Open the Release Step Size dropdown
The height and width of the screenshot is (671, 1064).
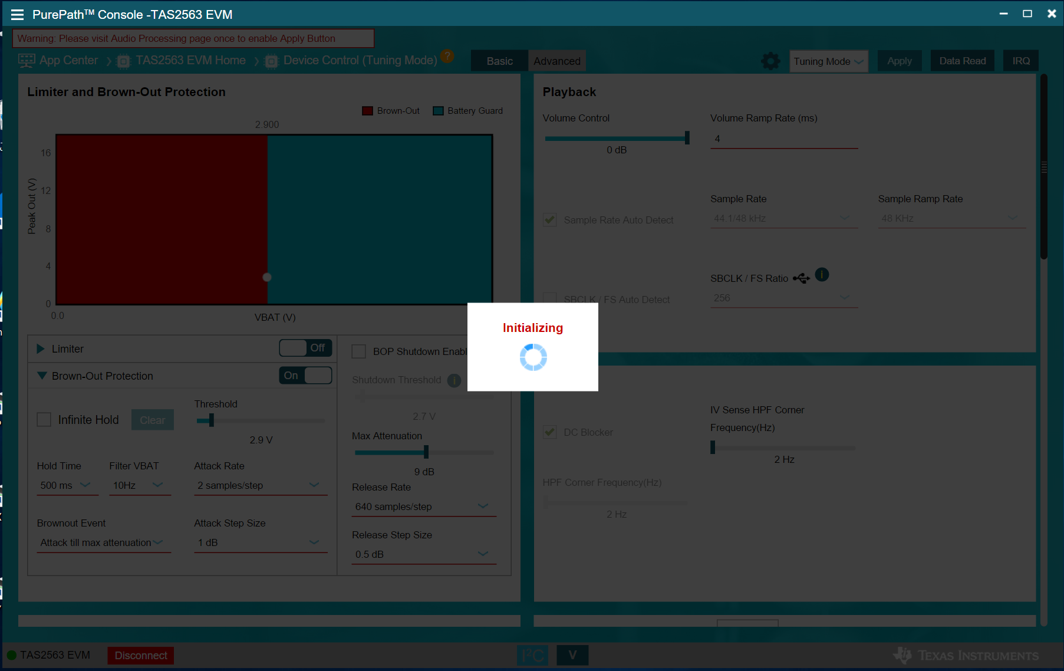[424, 554]
